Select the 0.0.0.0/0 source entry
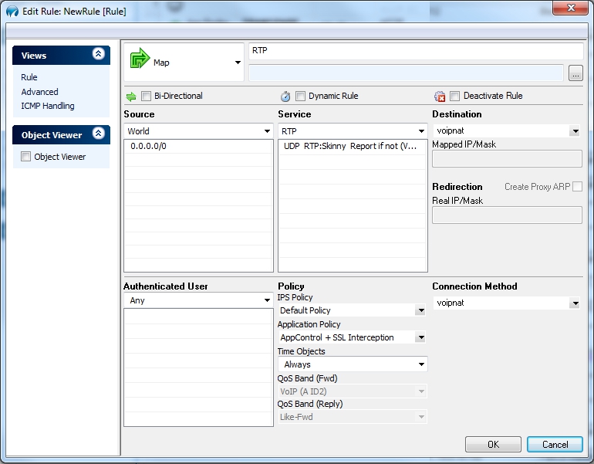The width and height of the screenshot is (594, 464). tap(198, 147)
